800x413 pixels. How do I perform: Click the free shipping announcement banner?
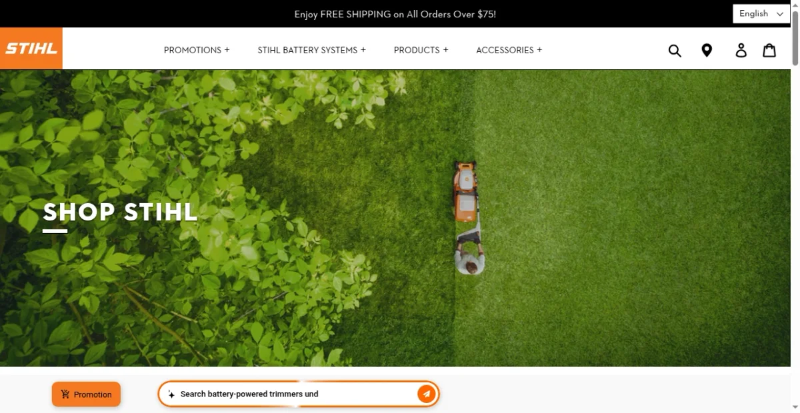pyautogui.click(x=395, y=14)
